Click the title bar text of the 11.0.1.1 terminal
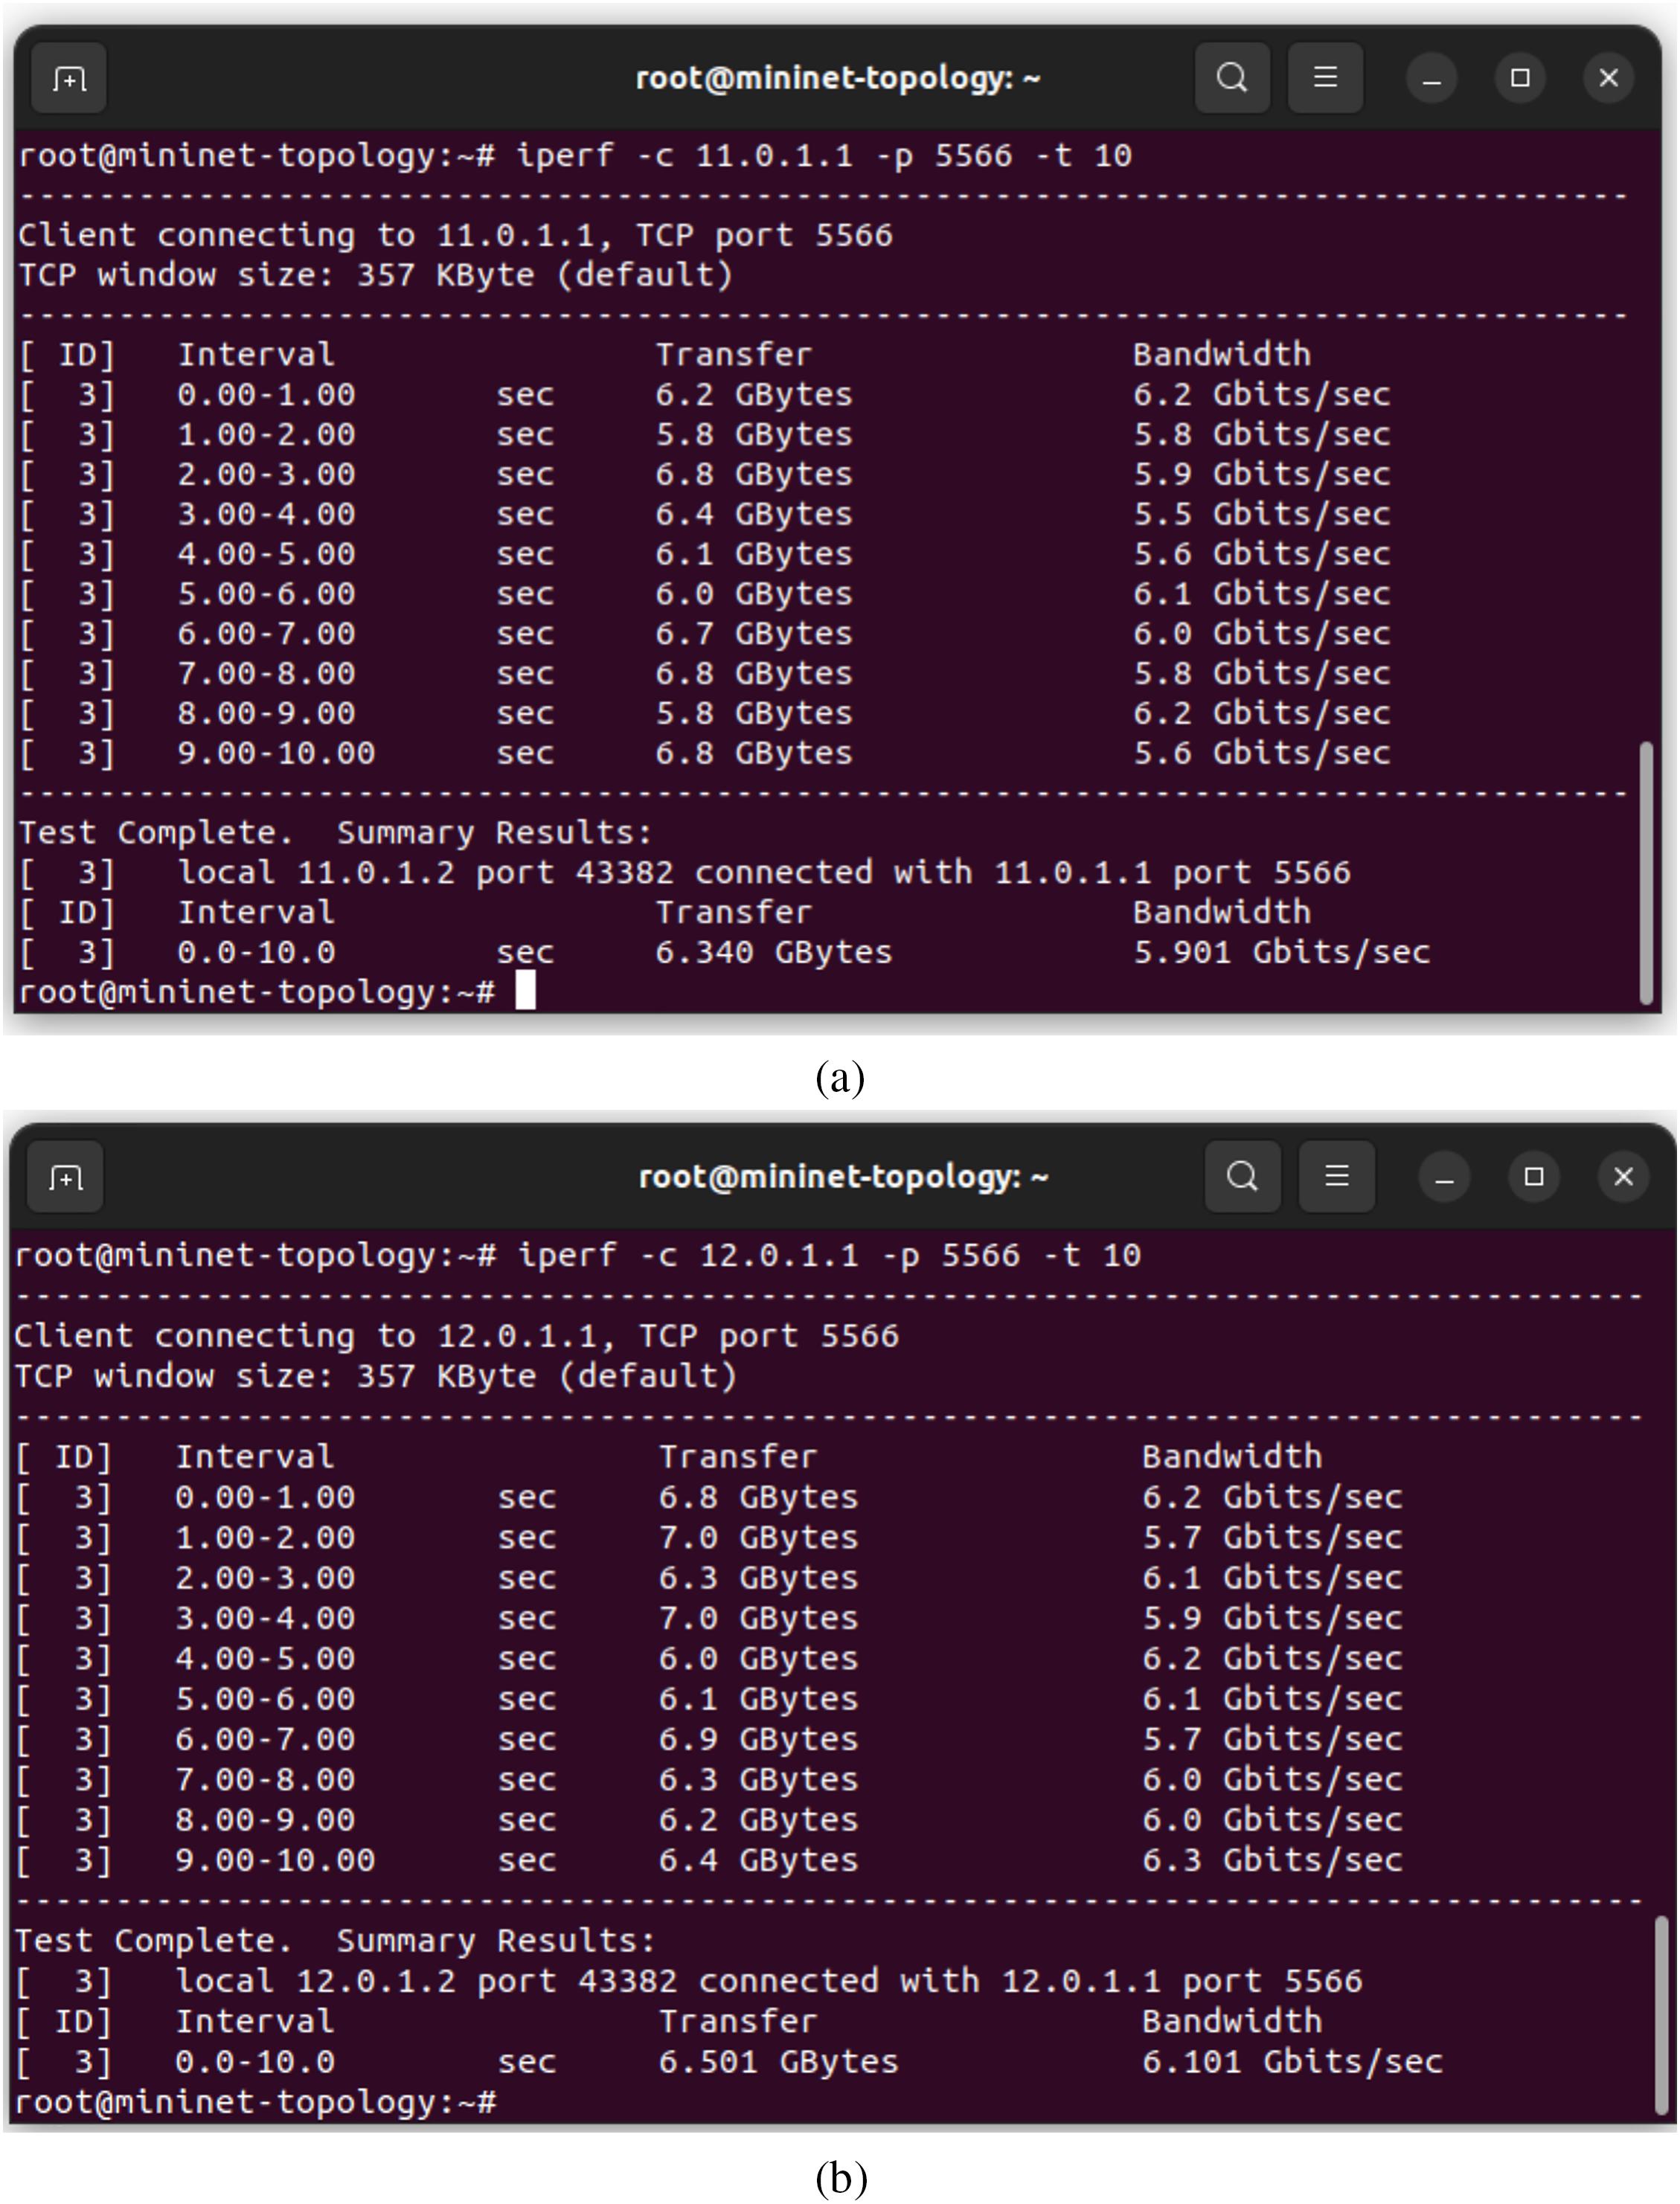This screenshot has height=2204, width=1680. point(838,78)
